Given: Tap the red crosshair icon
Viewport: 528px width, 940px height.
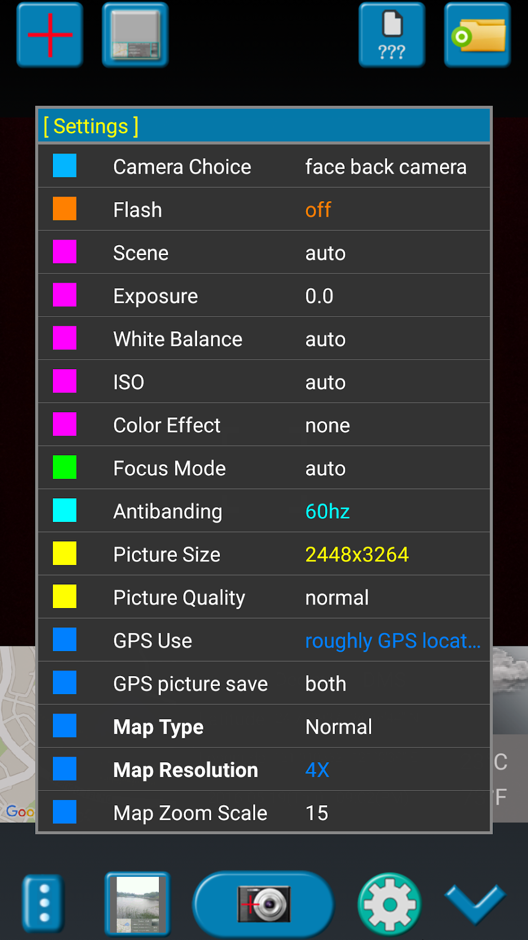Looking at the screenshot, I should (50, 35).
